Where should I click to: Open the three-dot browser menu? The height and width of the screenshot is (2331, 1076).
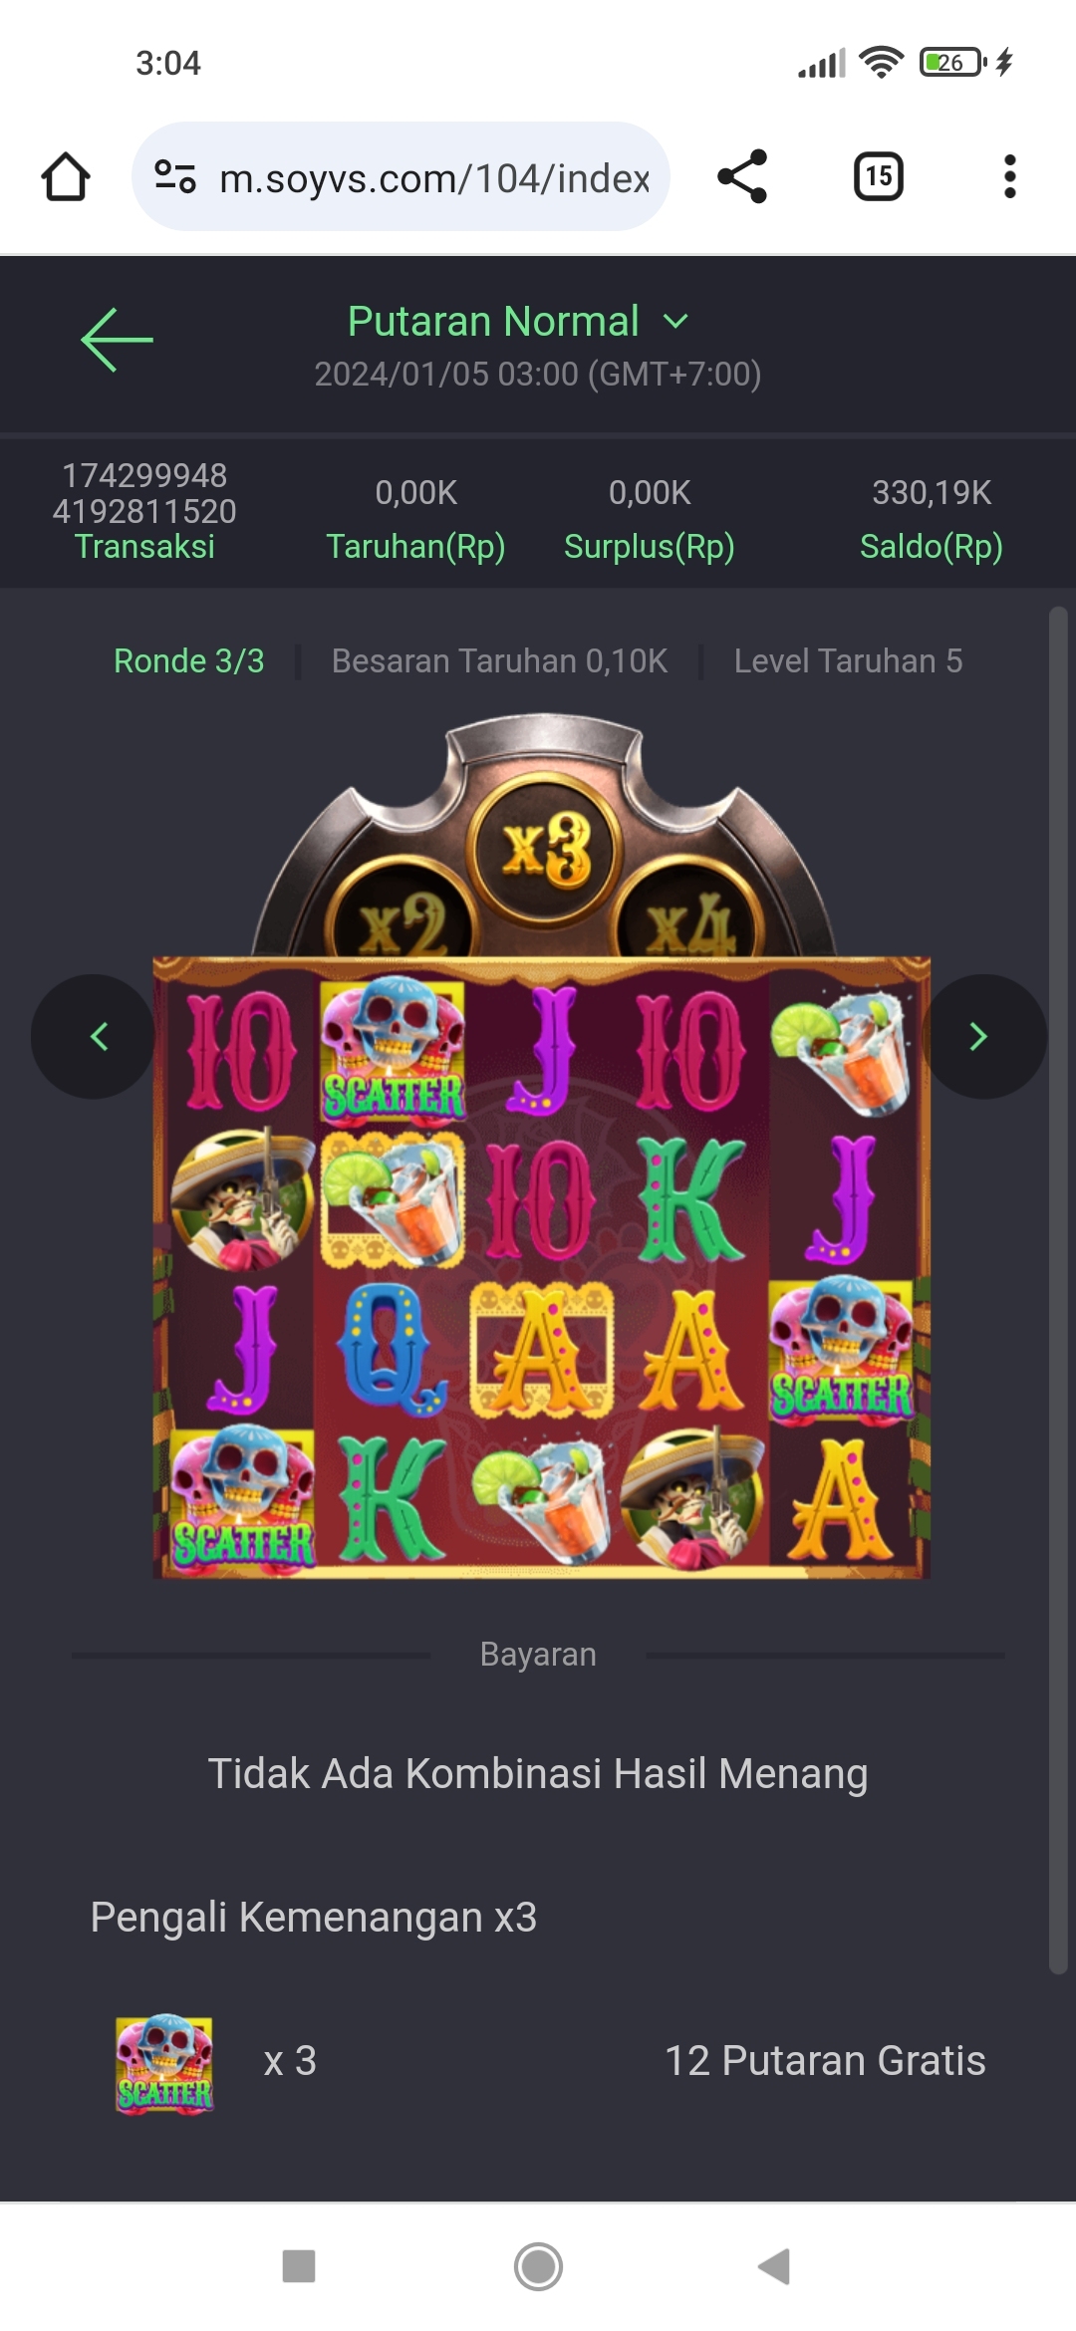1010,176
